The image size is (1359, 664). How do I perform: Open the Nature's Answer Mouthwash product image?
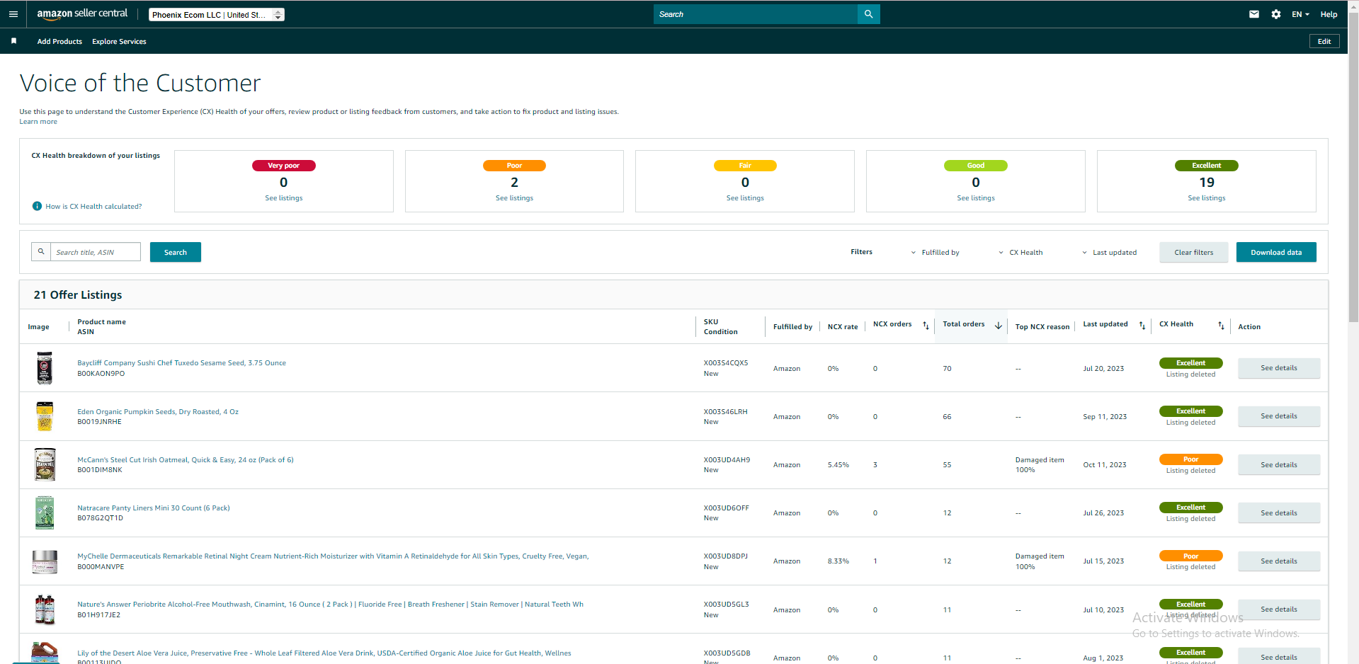click(45, 609)
